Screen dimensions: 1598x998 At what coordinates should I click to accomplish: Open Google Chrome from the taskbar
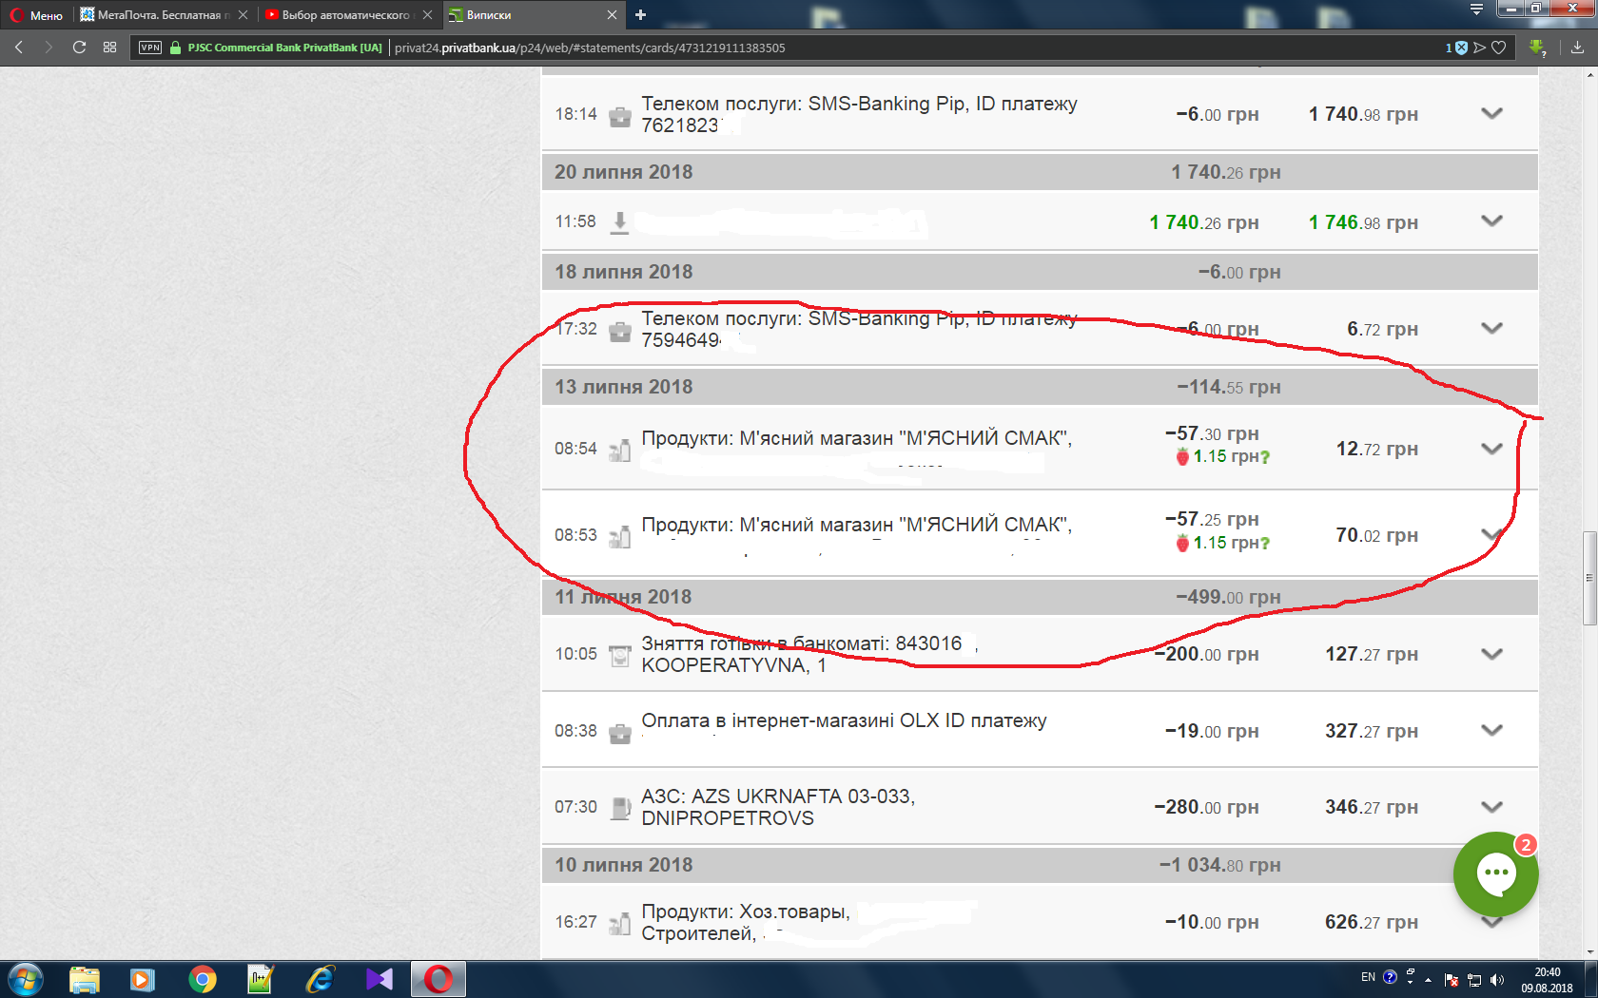202,979
